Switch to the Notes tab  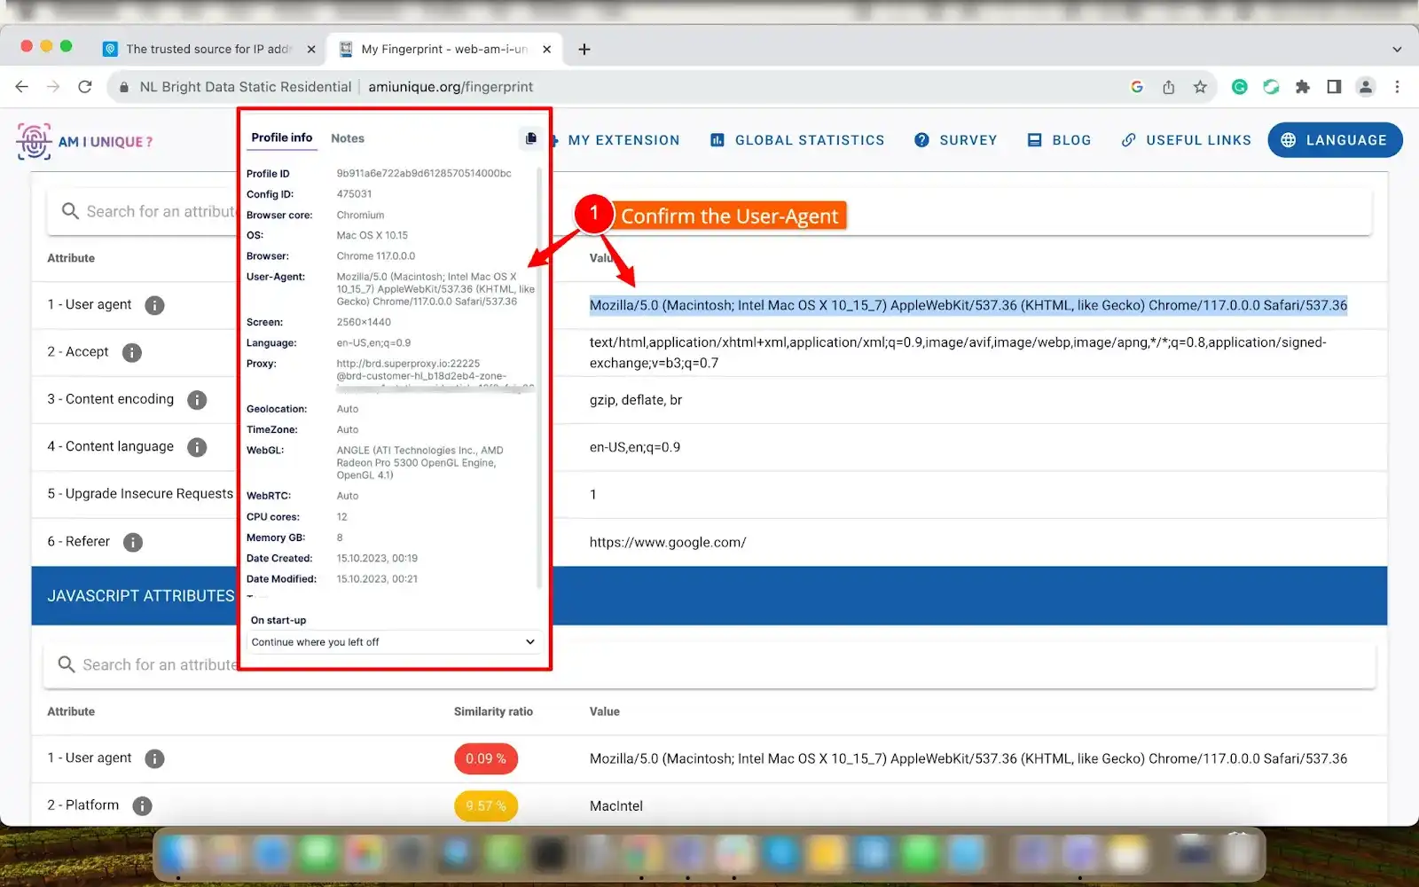pos(348,138)
